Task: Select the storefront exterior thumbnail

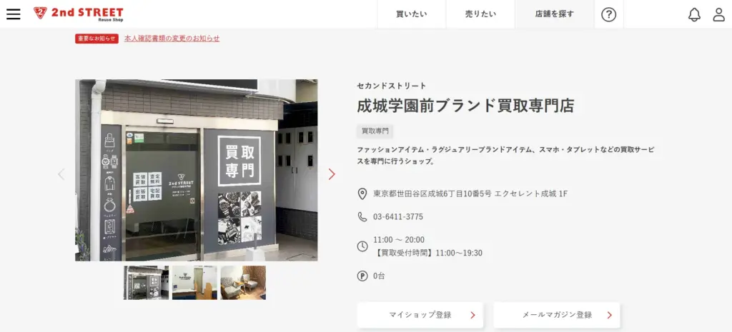Action: pos(146,283)
